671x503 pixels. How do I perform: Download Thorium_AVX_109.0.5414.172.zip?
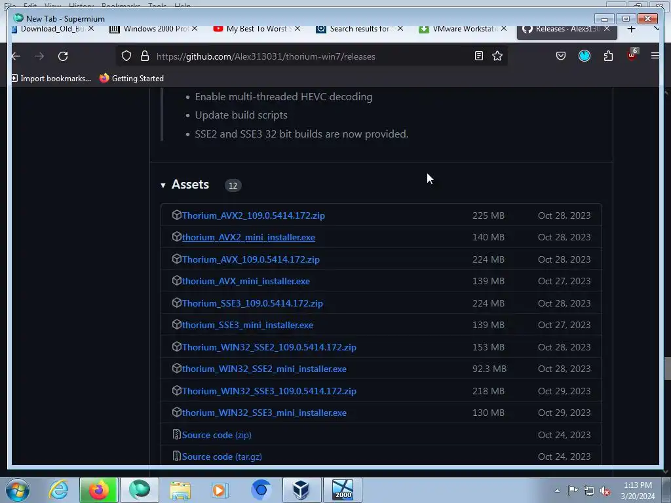coord(251,259)
